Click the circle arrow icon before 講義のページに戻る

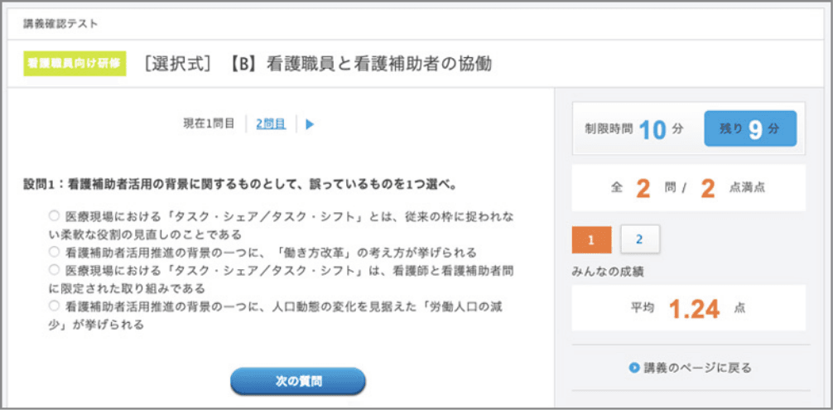633,368
